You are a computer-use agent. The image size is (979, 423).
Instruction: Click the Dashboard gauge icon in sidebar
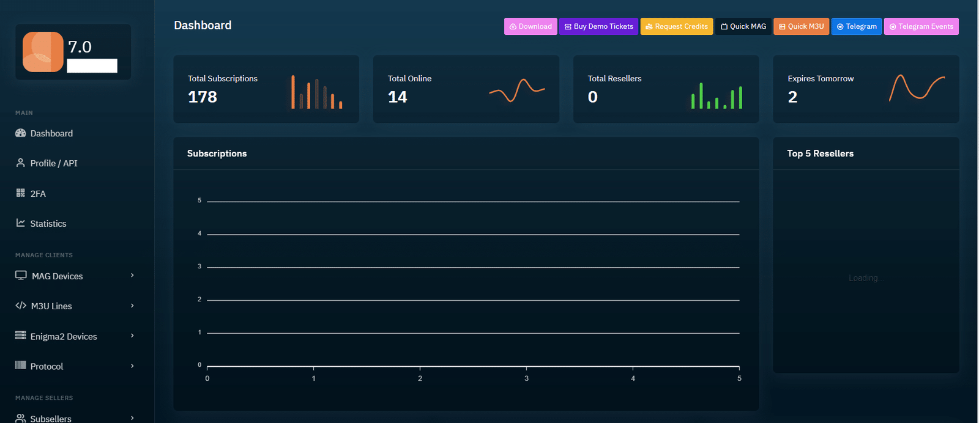pyautogui.click(x=20, y=133)
